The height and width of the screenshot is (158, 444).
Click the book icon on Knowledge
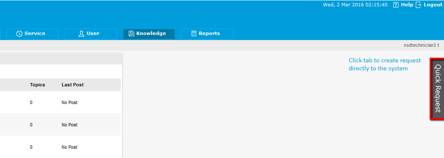tap(131, 34)
